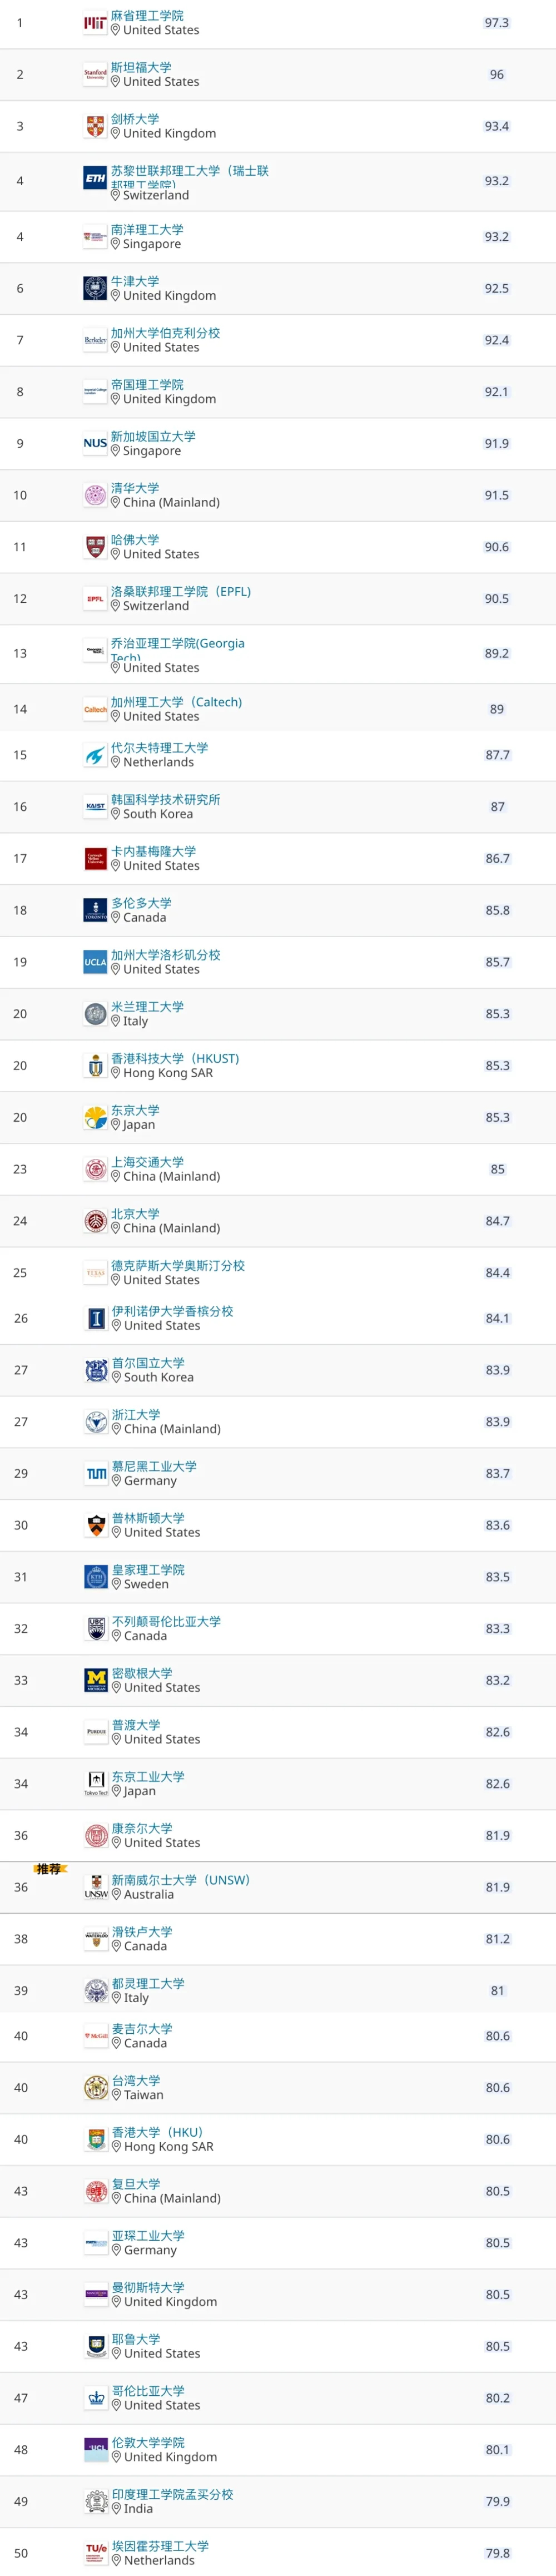Click the Harvard shield logo
Screen dimensions: 556x2576
tap(95, 547)
